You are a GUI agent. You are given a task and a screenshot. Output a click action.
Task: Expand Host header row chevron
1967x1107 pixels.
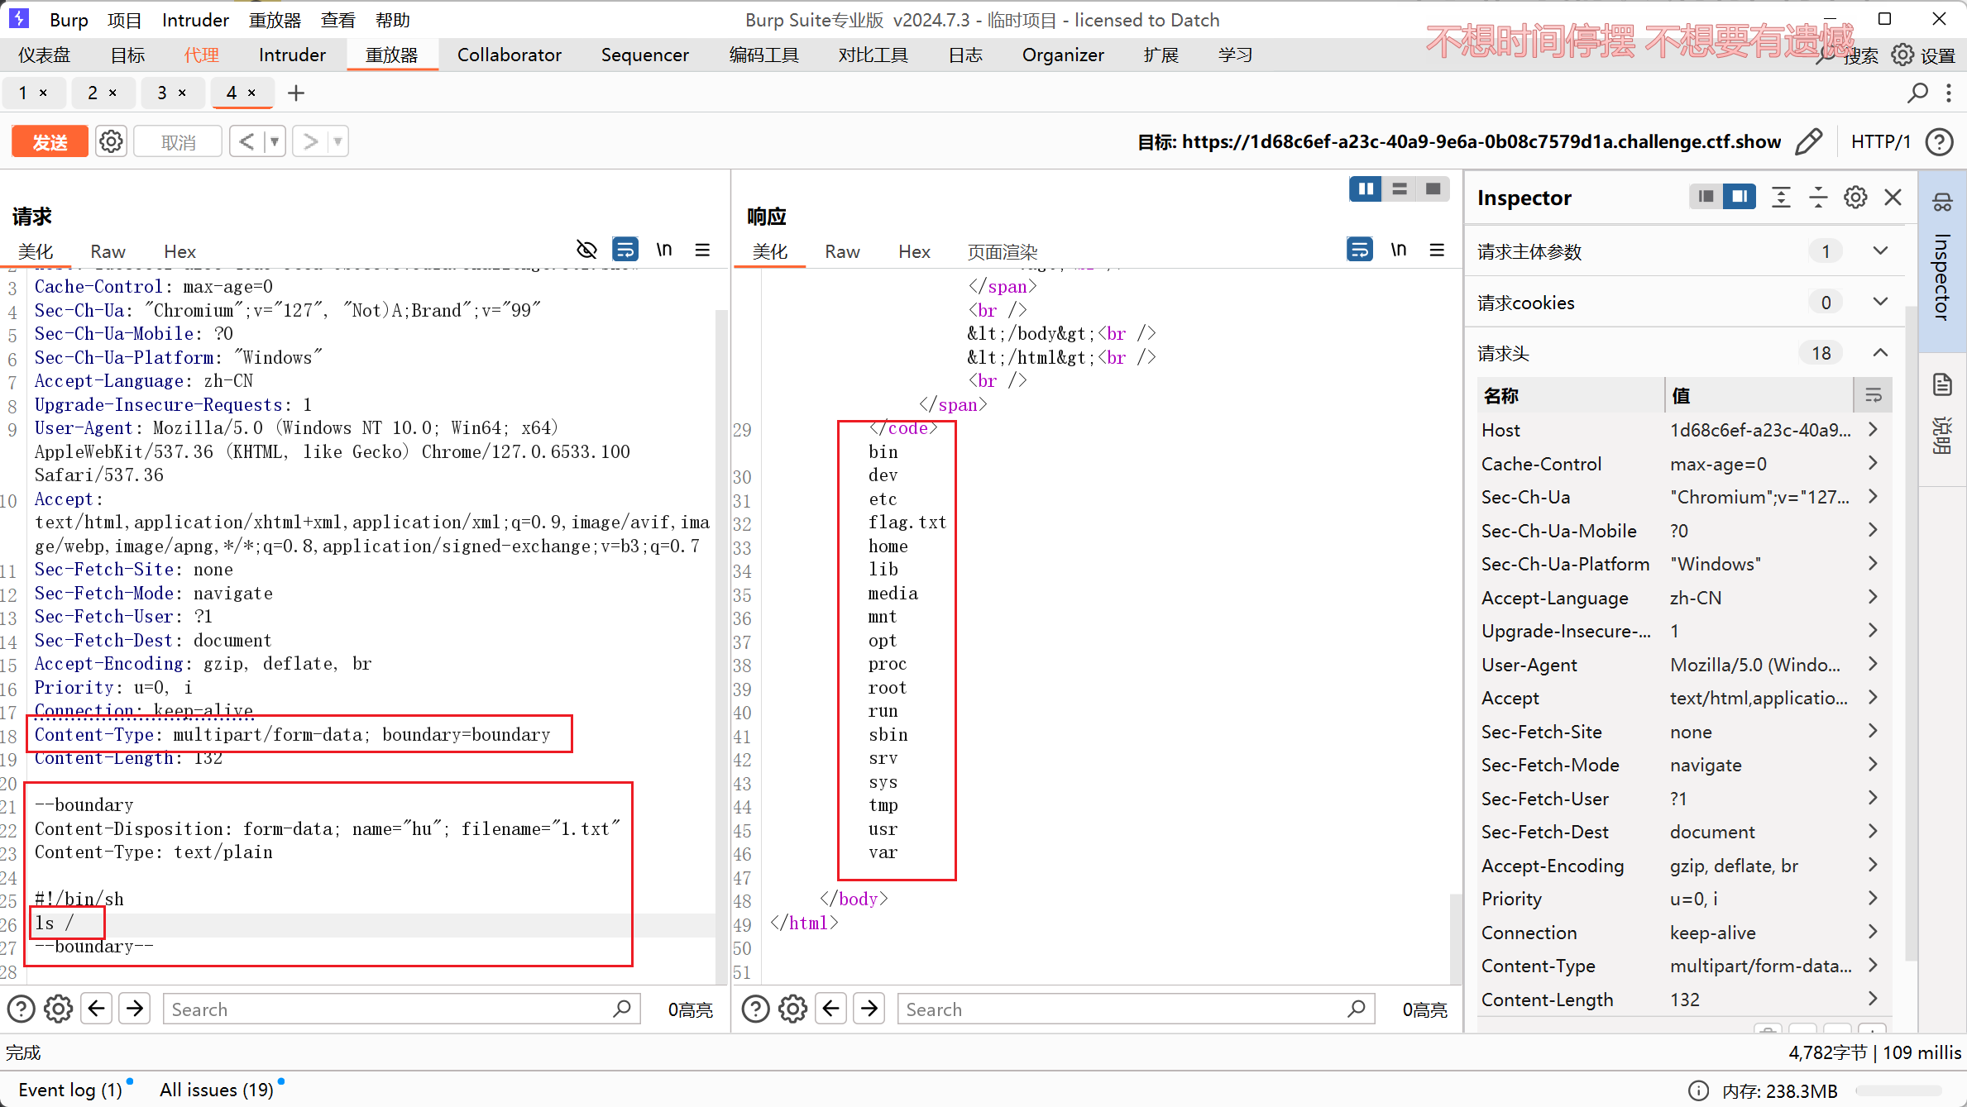pos(1873,429)
